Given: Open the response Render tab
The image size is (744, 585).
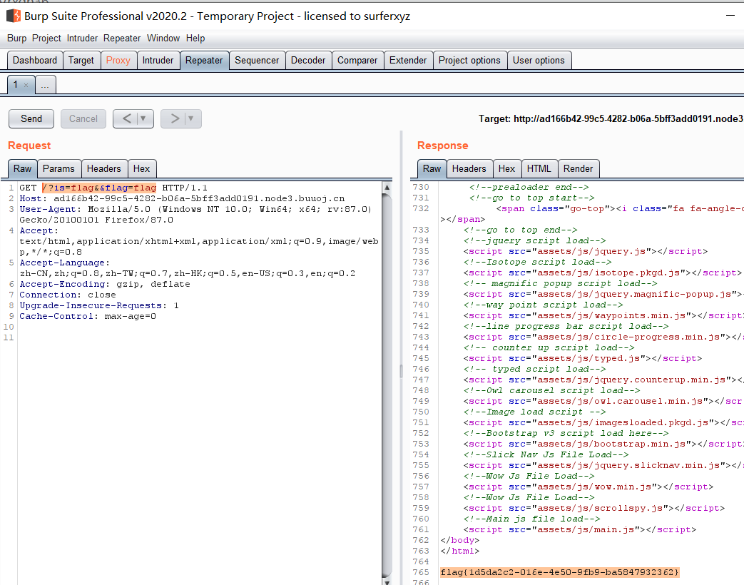Looking at the screenshot, I should coord(578,168).
